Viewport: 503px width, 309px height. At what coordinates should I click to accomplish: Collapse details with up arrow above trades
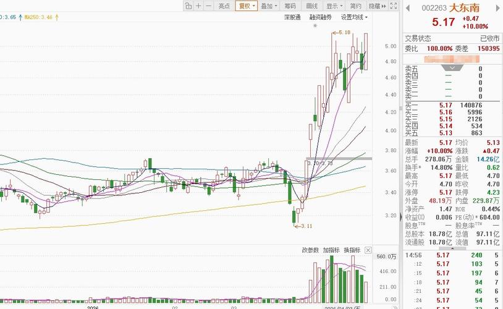pyautogui.click(x=452, y=248)
